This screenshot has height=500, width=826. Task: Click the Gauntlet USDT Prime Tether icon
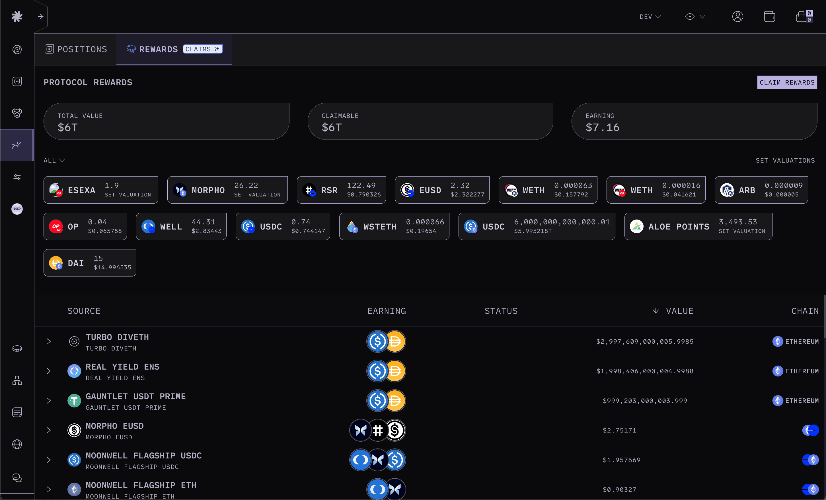(74, 400)
